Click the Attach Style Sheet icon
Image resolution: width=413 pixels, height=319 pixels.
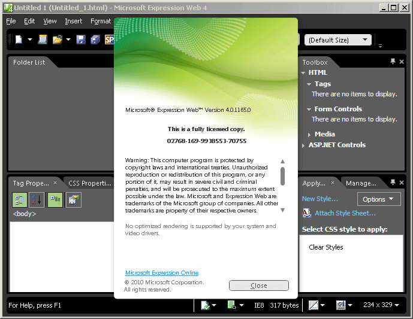click(306, 213)
